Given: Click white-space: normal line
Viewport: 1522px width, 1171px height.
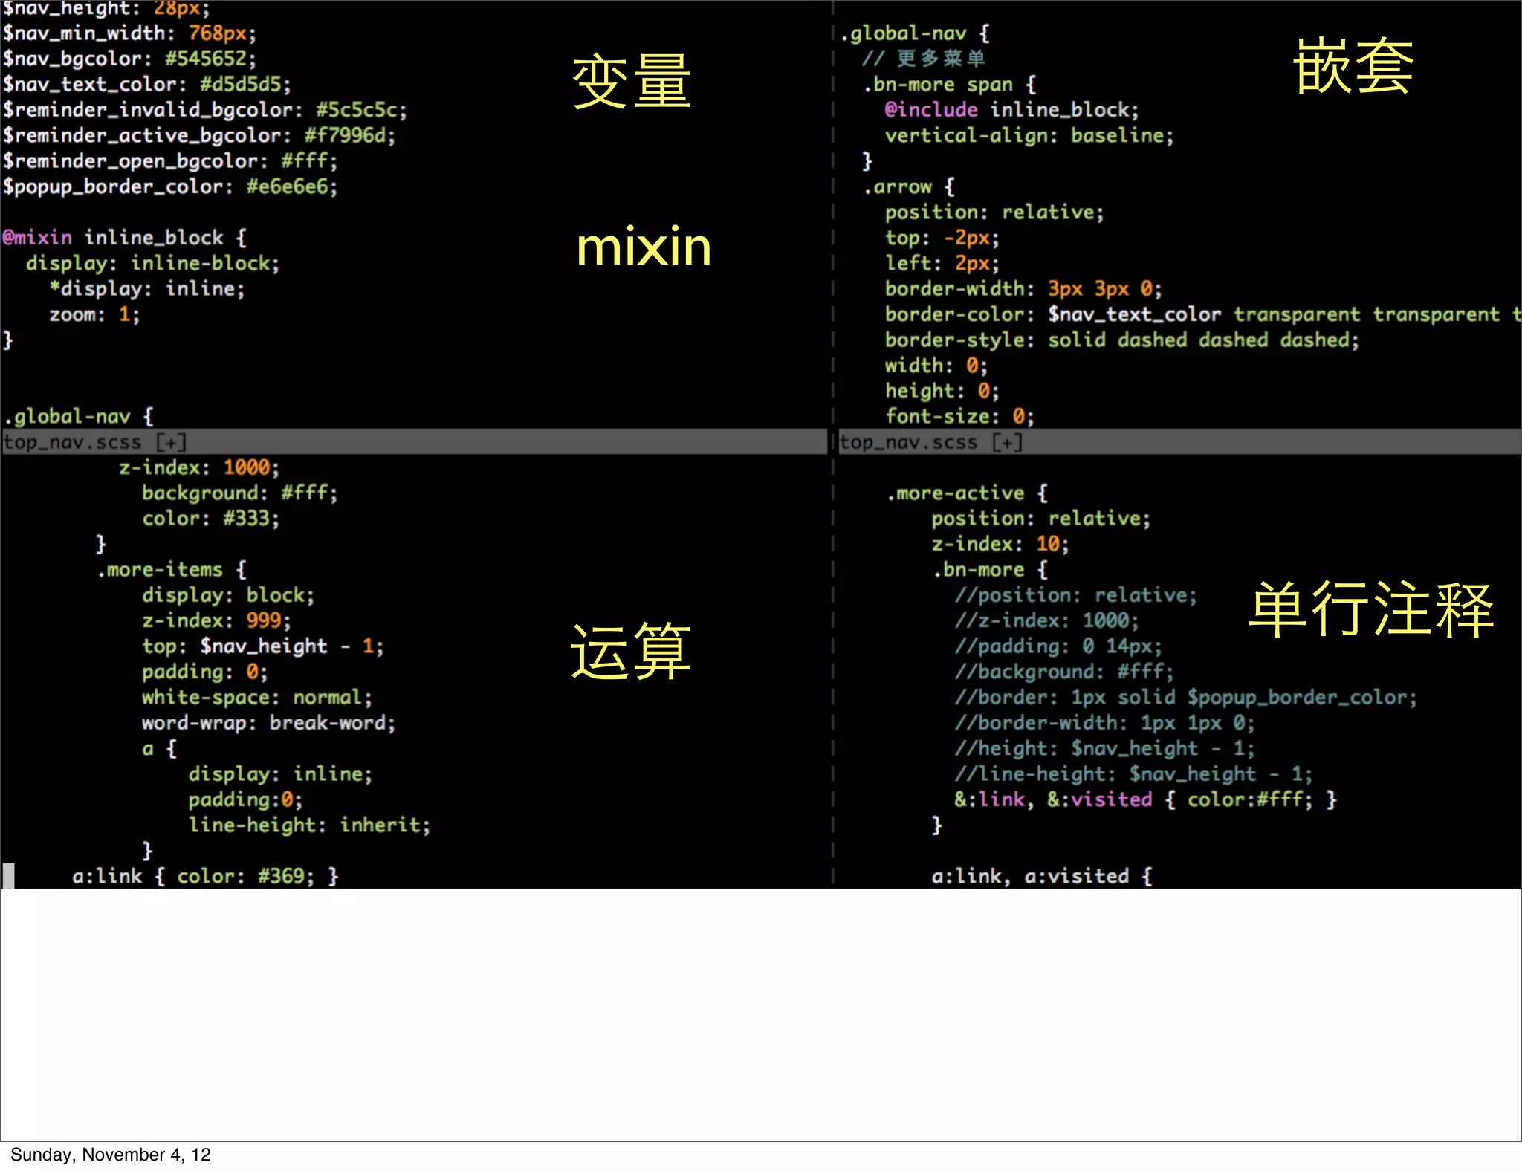Looking at the screenshot, I should pos(257,698).
